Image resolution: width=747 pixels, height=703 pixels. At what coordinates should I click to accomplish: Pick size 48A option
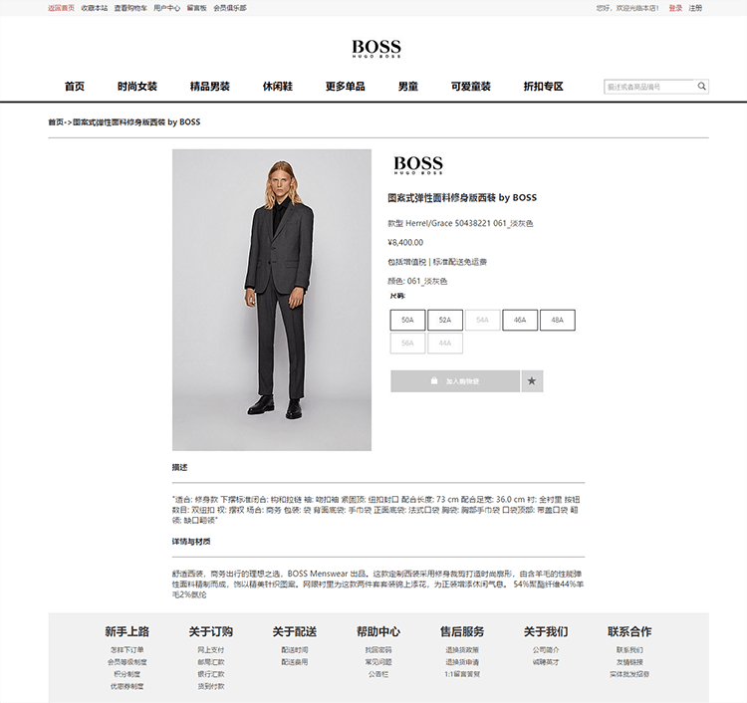(558, 320)
